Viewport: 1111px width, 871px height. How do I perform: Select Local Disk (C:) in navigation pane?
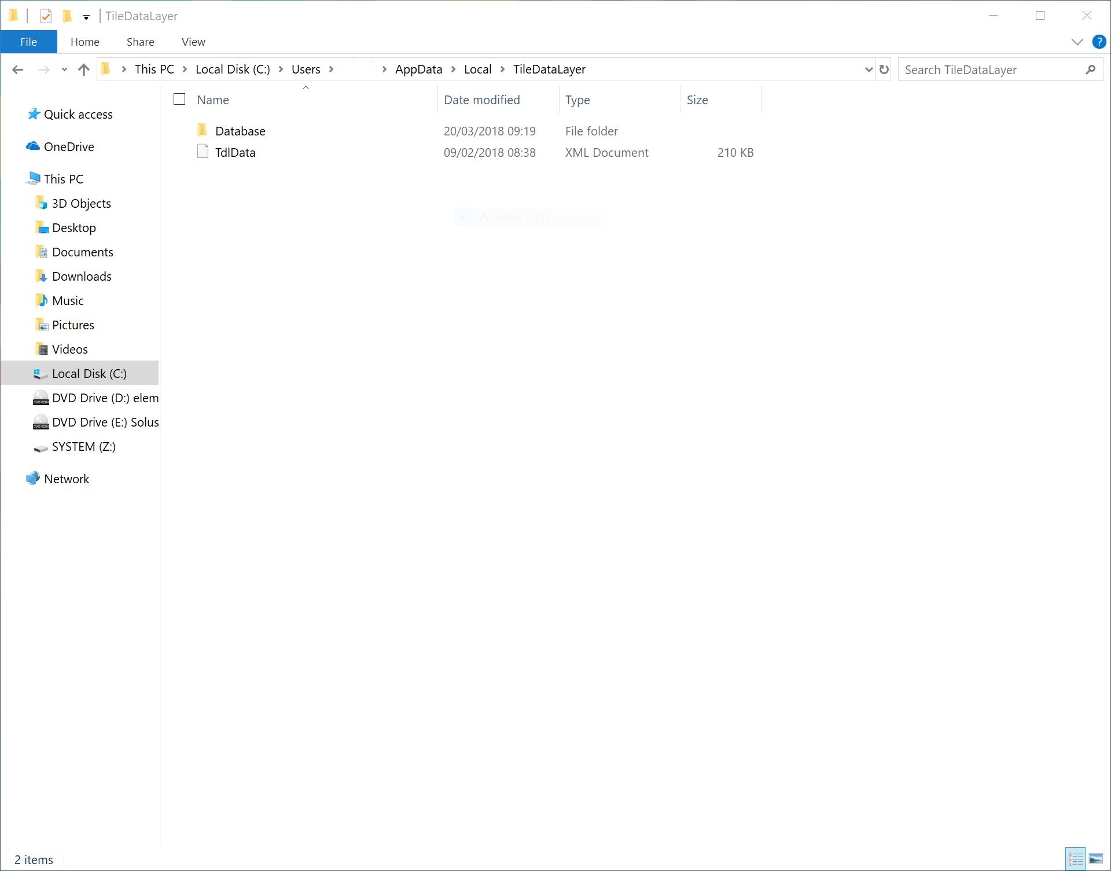click(x=80, y=373)
